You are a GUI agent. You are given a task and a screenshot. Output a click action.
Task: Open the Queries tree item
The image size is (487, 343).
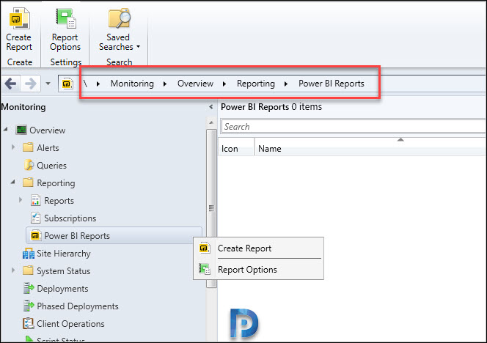tap(51, 166)
